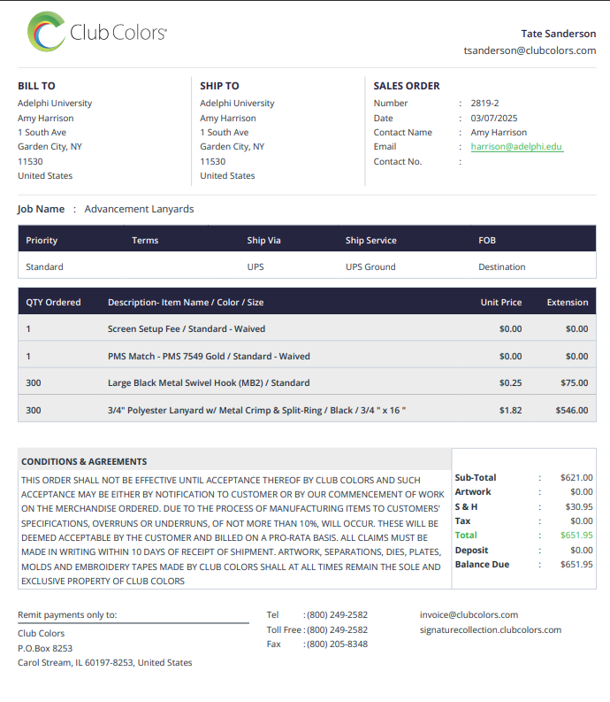Click the Balance Due value
The height and width of the screenshot is (702, 610).
click(x=576, y=564)
